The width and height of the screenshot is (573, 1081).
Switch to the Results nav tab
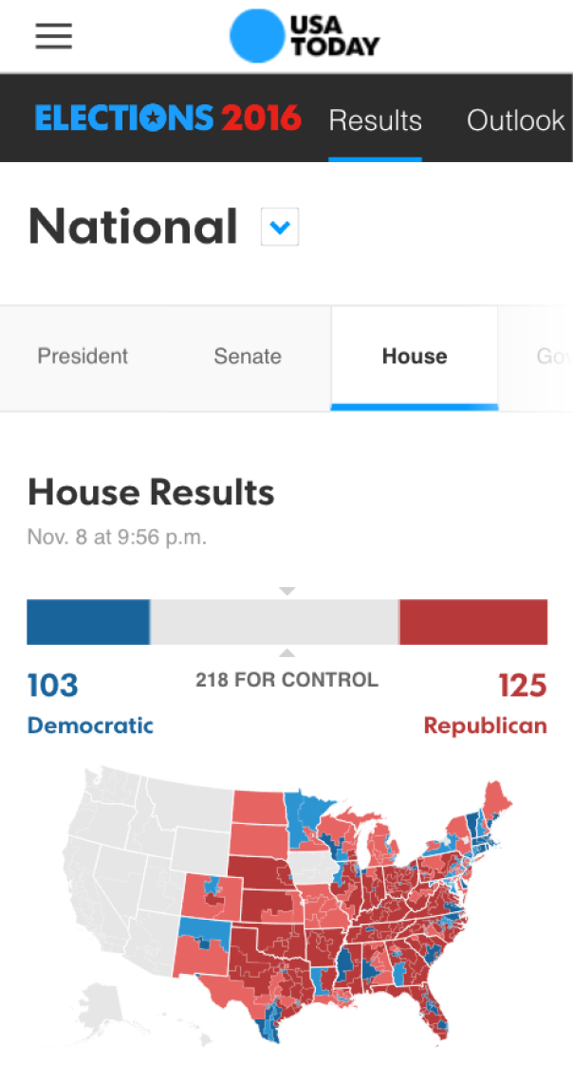click(375, 120)
